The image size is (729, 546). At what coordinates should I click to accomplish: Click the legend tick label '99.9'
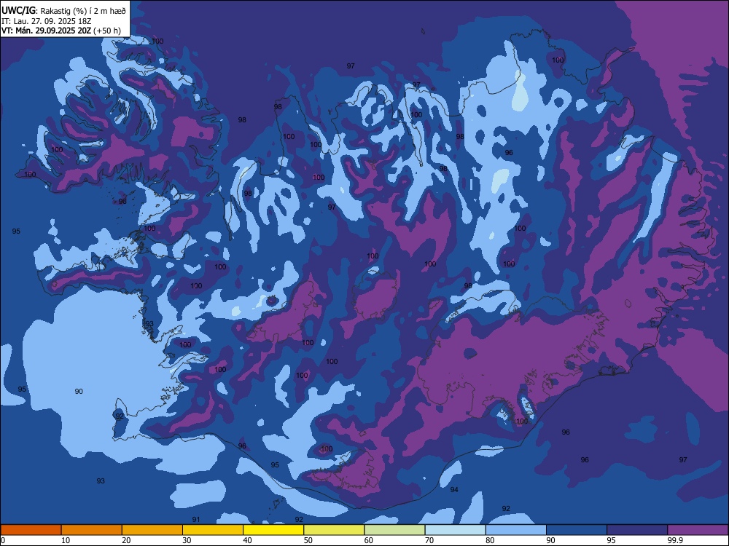click(x=674, y=540)
